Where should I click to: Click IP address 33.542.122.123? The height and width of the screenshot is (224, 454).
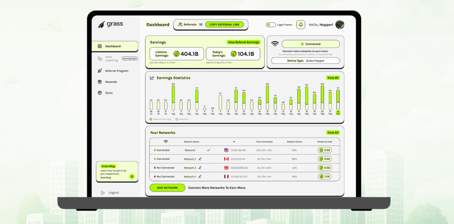point(239,176)
